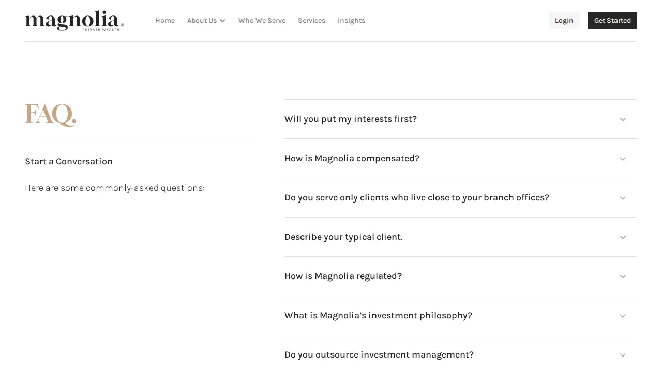The height and width of the screenshot is (372, 662).
Task: Select "Describe your typical client." text
Action: pos(343,237)
